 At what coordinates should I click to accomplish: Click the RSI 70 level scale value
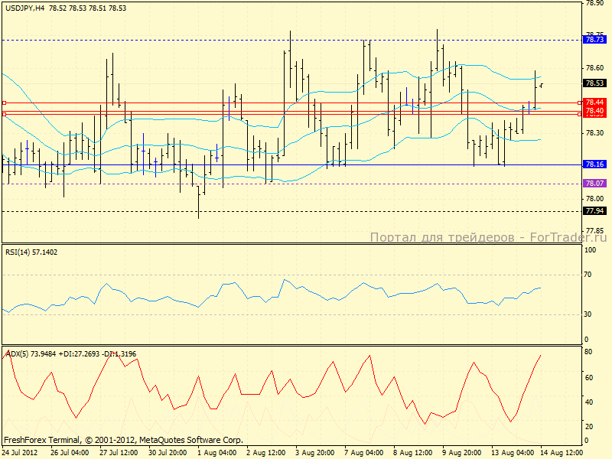tap(590, 274)
